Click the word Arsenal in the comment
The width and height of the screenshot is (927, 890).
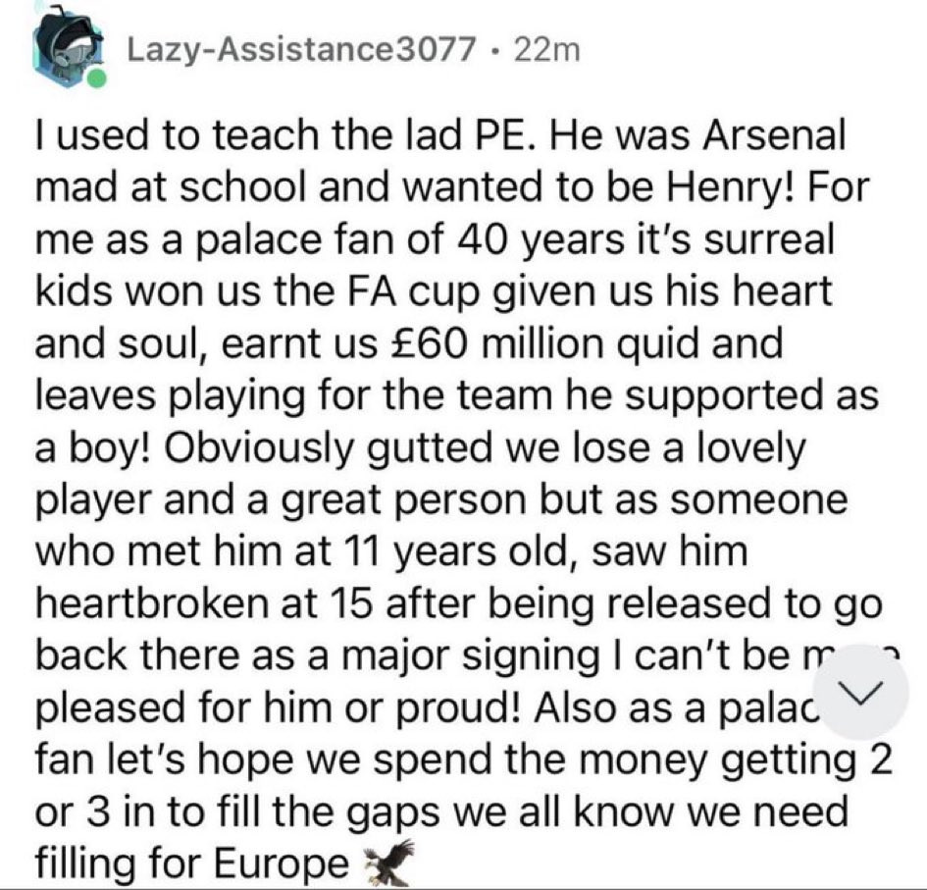tap(774, 135)
